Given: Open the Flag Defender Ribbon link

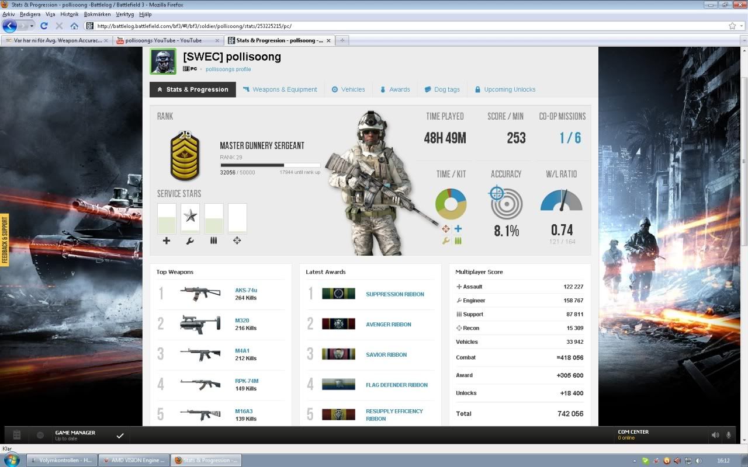Looking at the screenshot, I should tap(397, 385).
